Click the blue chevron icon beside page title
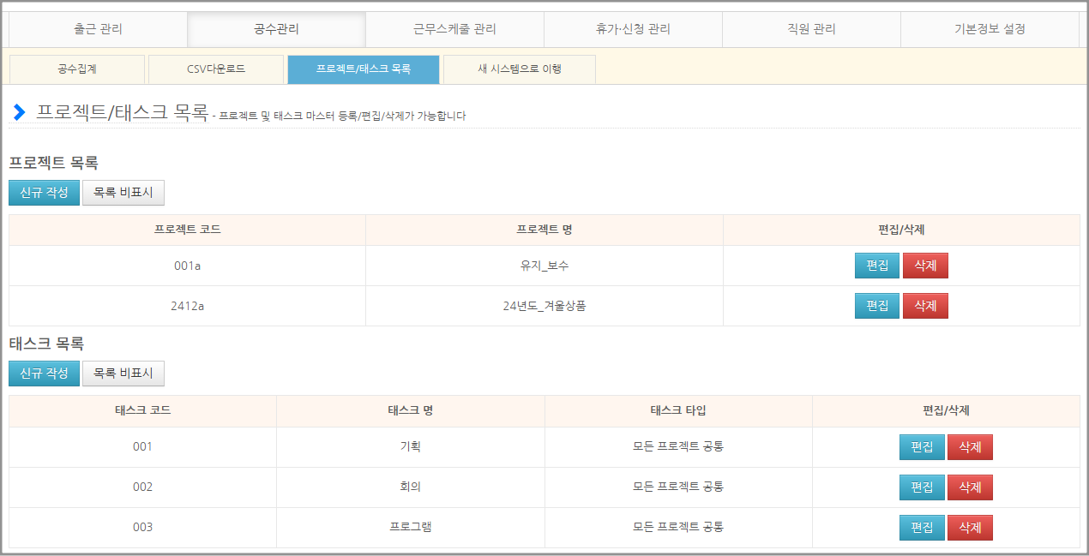Screen dimensions: 1089x556 [x=19, y=112]
